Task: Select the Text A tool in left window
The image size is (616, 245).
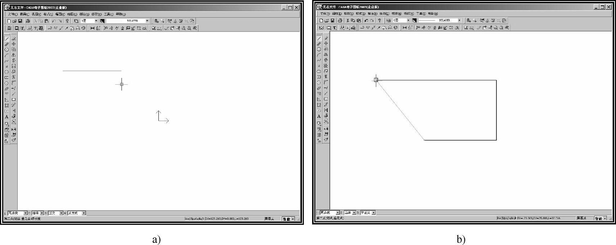Action: click(6, 117)
